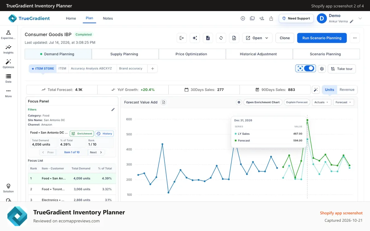The image size is (370, 231).
Task: Click the Clone button
Action: [285, 38]
